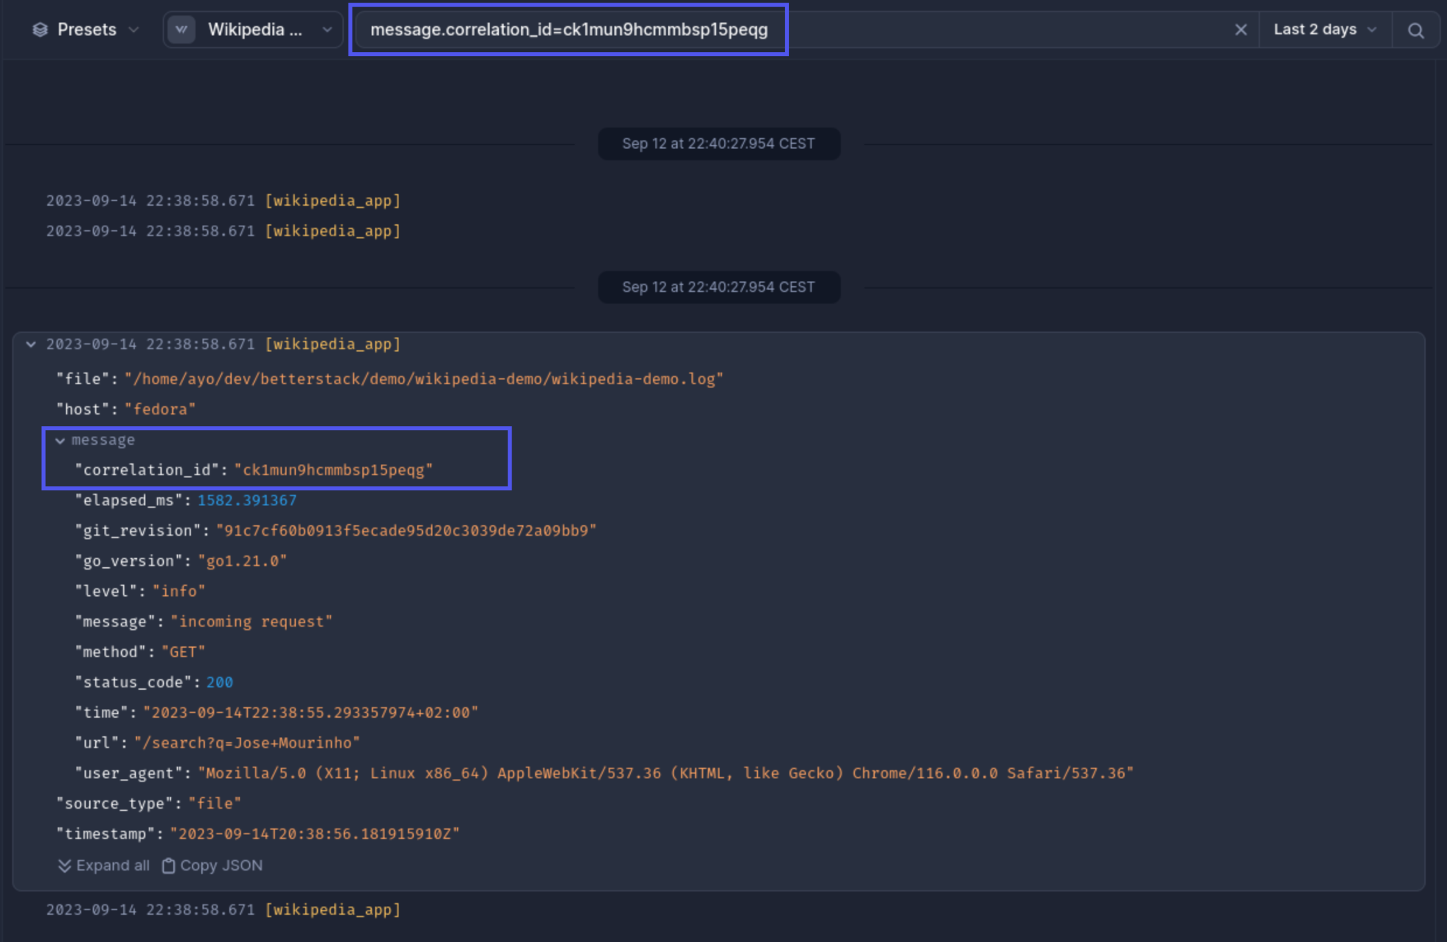This screenshot has height=942, width=1447.
Task: Click the url value /search?q=Jose+Mourinho
Action: coord(246,743)
